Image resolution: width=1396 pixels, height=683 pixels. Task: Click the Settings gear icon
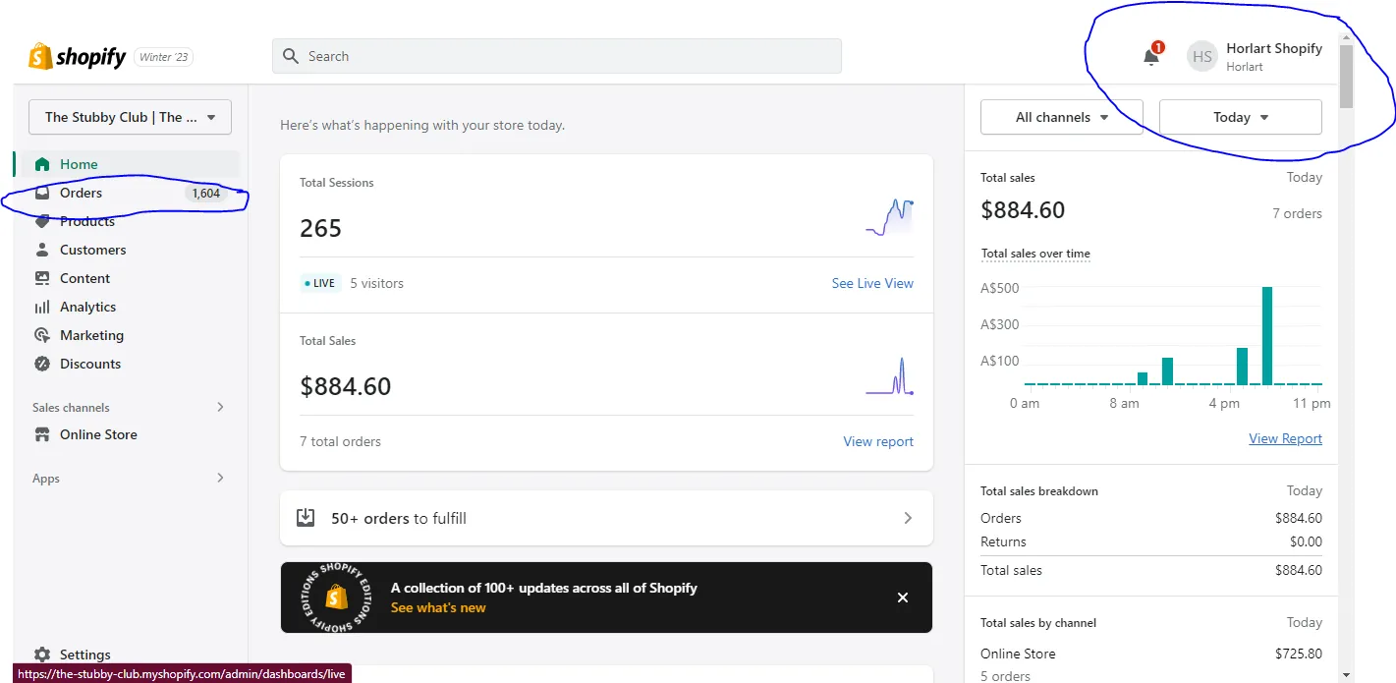tap(42, 655)
